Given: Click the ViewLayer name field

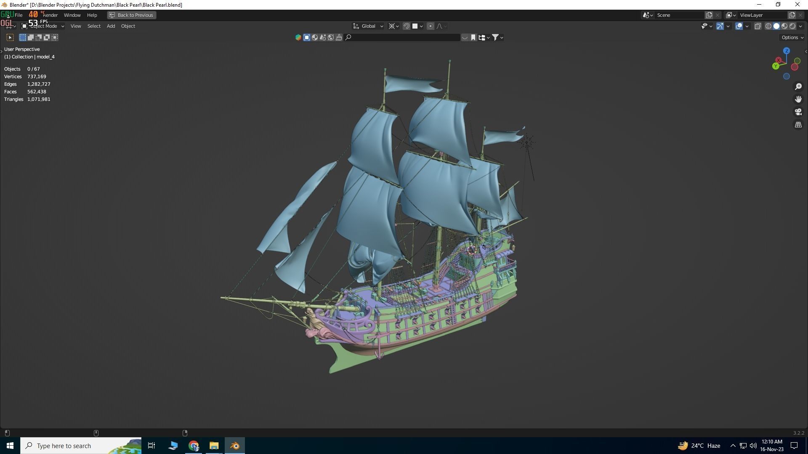Looking at the screenshot, I should 763,15.
